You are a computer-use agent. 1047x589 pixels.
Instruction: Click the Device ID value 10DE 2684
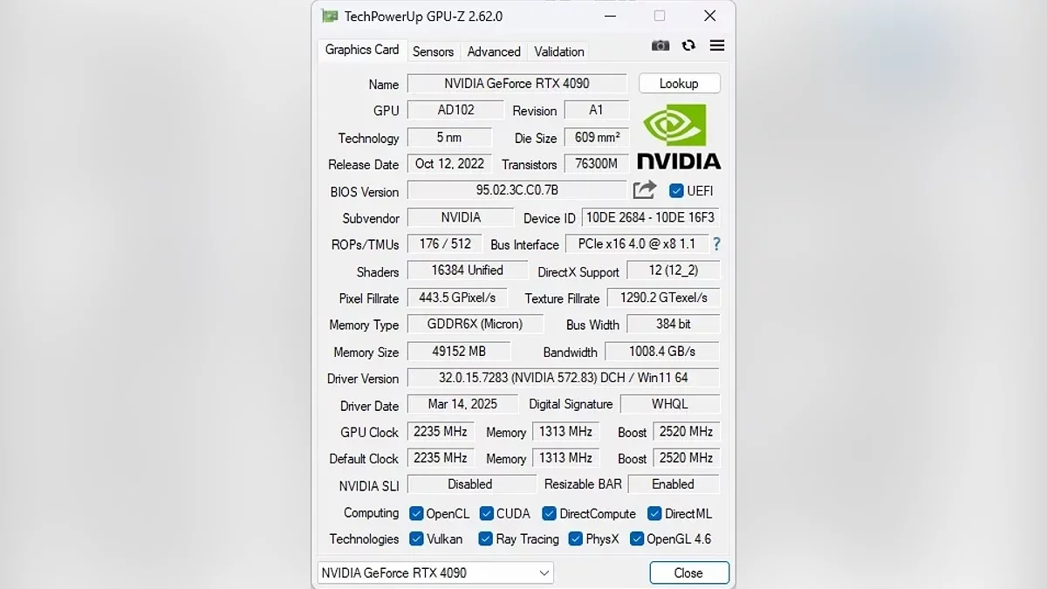651,217
